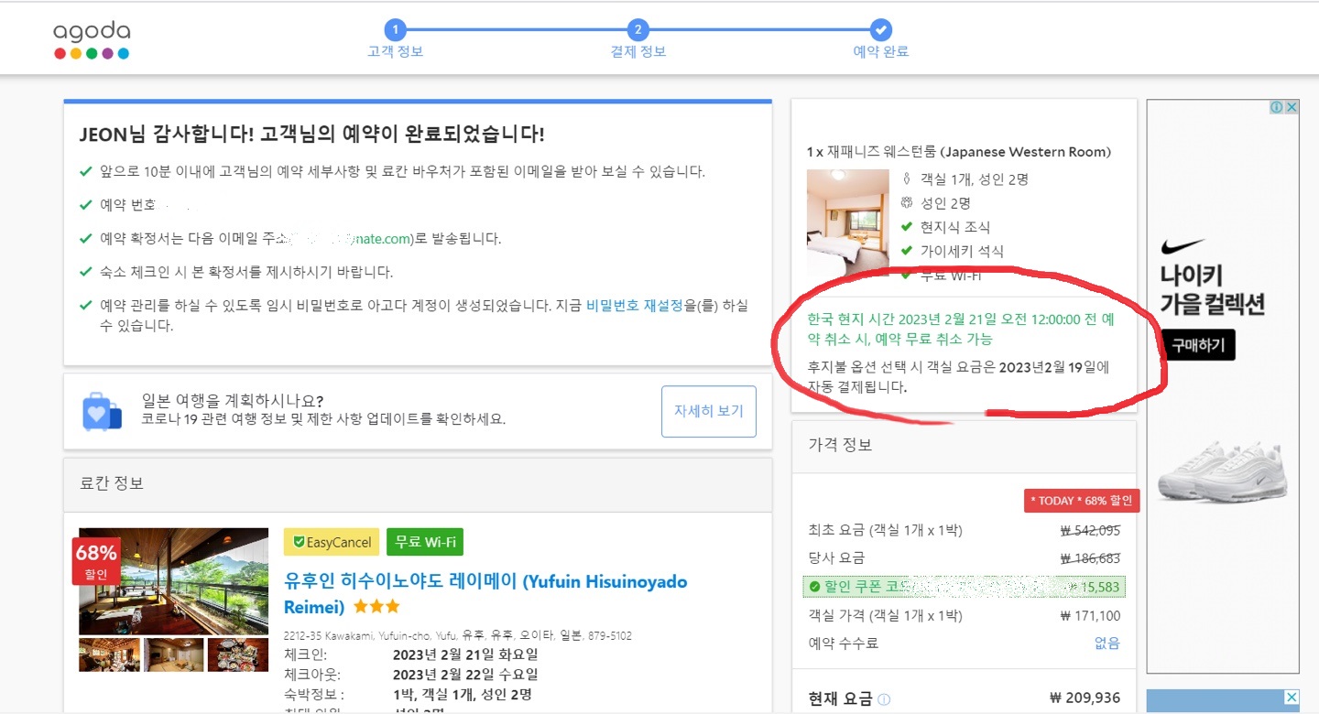
Task: Select the JEON님 감사합니다 confirmation heading
Action: tap(312, 135)
